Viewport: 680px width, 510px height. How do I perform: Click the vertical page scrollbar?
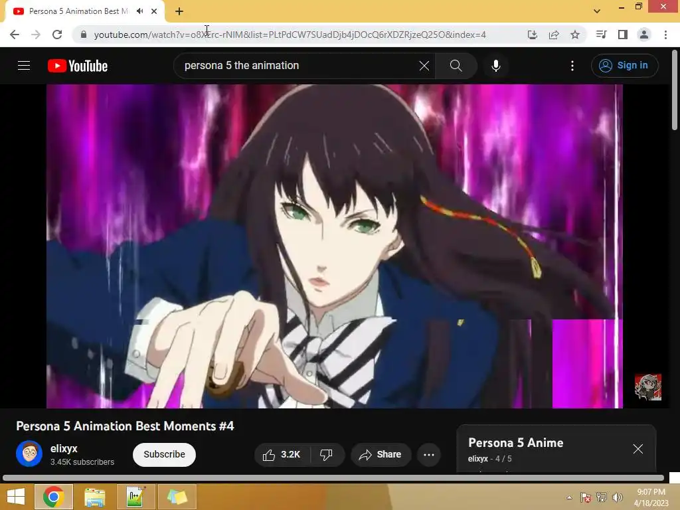(675, 90)
